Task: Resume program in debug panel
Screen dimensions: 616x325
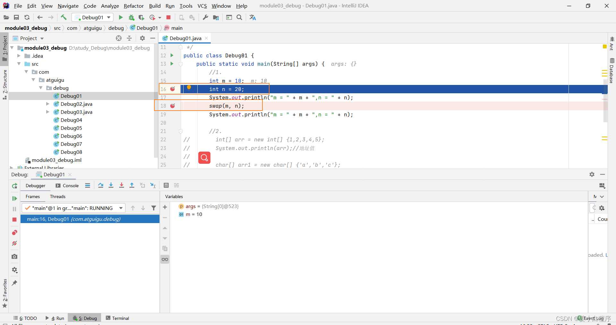Action: (x=14, y=198)
